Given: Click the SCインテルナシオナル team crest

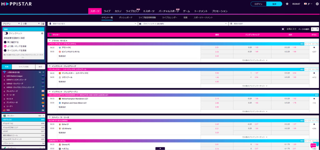Looking at the screenshot, I should pyautogui.click(x=60, y=52).
